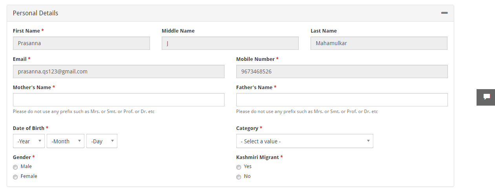Click the Personal Details heading

pos(35,13)
